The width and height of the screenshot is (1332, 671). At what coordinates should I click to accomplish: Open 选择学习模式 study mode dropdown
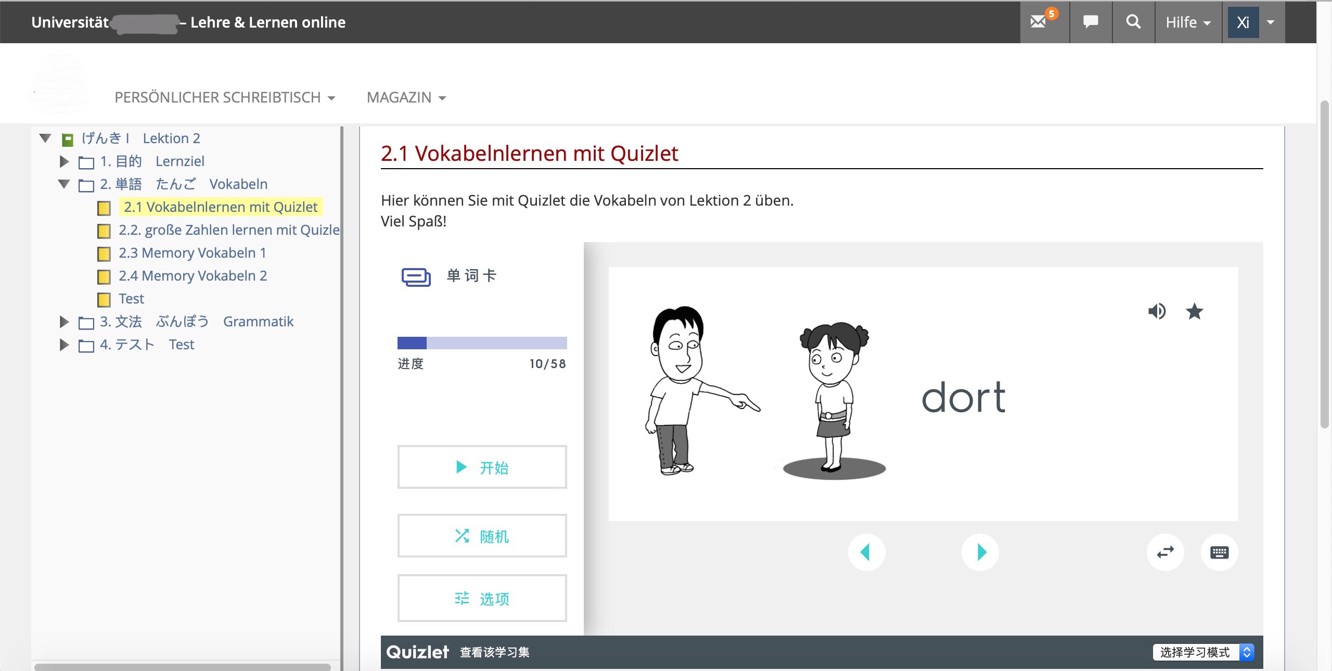click(x=1203, y=652)
